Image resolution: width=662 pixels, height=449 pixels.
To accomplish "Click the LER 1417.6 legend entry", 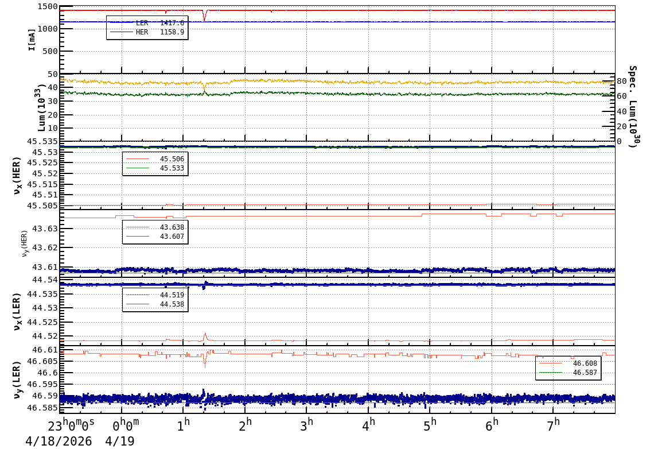I will pyautogui.click(x=147, y=23).
